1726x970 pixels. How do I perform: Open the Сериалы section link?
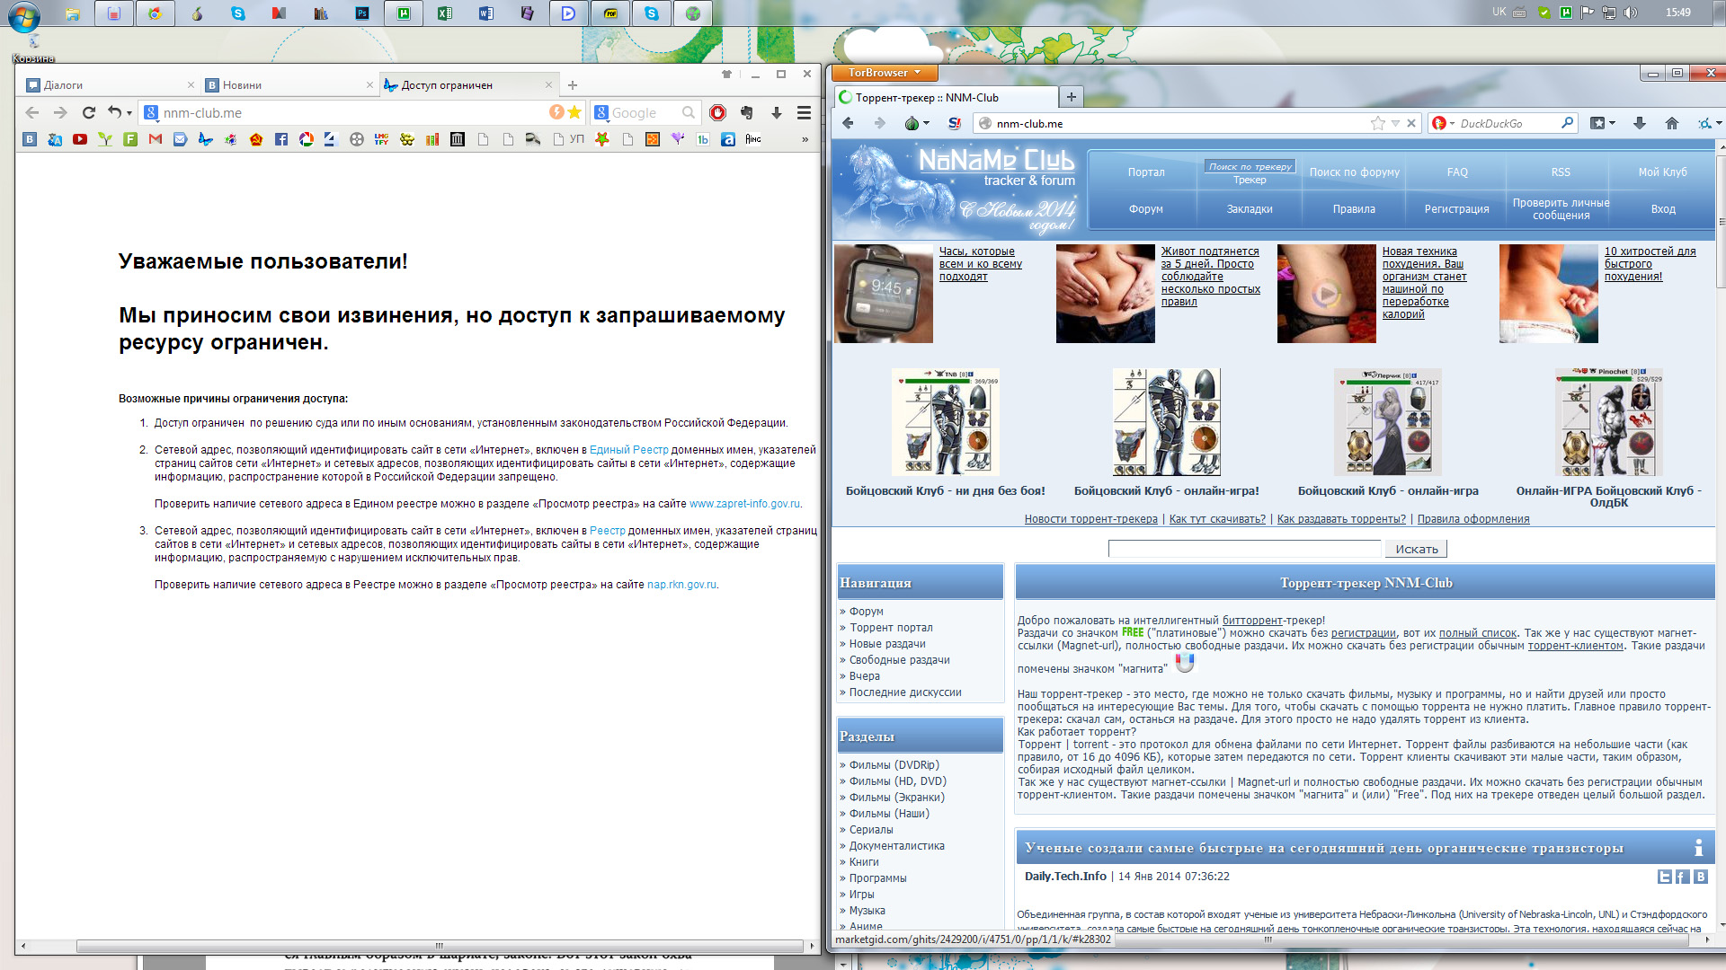pyautogui.click(x=871, y=830)
